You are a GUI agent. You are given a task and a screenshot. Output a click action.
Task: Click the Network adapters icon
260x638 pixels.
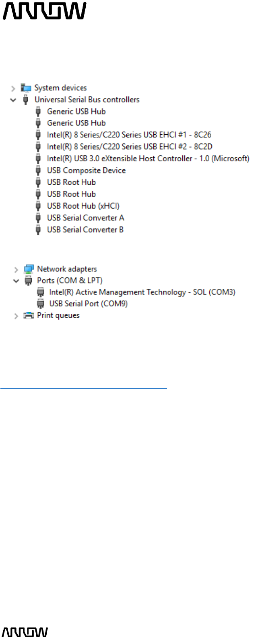(x=29, y=269)
